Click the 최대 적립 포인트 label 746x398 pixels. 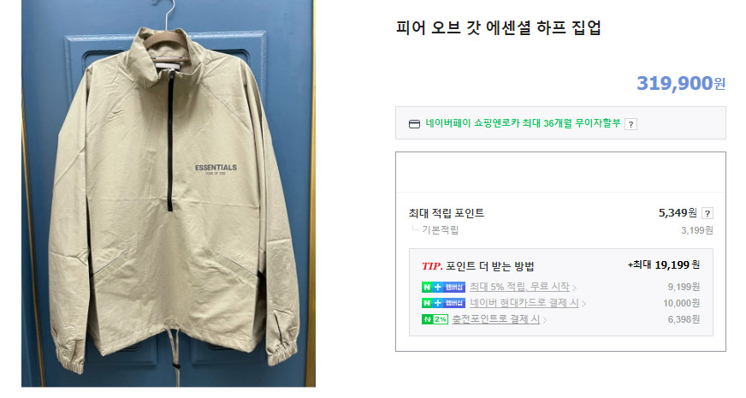pos(447,213)
